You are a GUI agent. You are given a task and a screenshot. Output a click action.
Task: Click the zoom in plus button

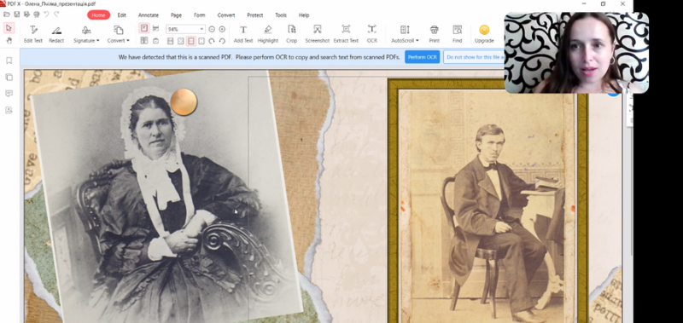pyautogui.click(x=222, y=29)
